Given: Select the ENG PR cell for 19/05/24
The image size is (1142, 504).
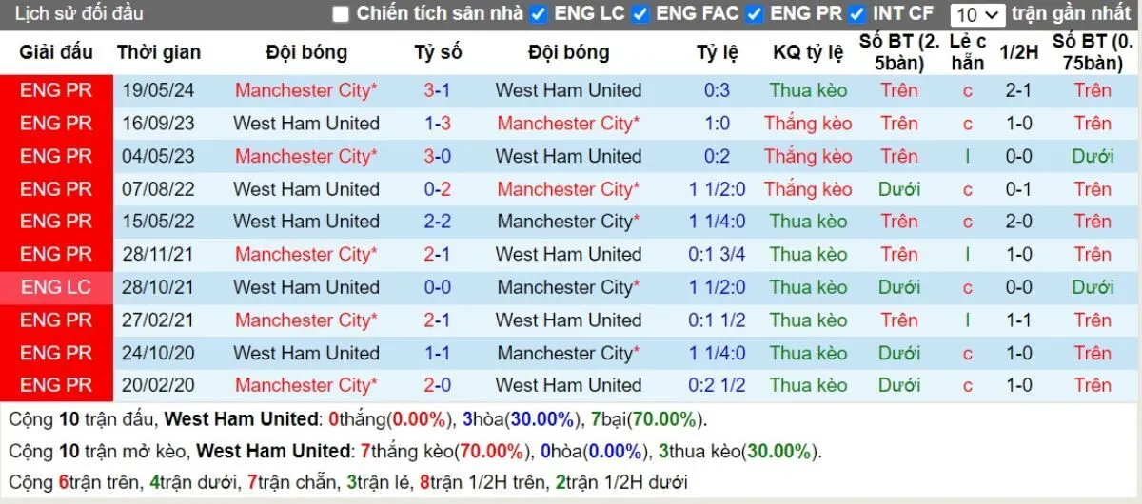Looking at the screenshot, I should coord(56,90).
